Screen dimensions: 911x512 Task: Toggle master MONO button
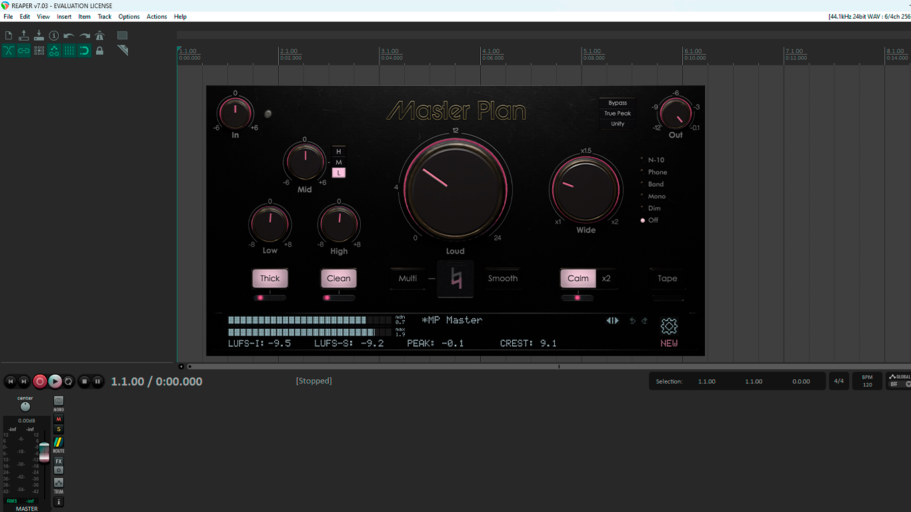[x=59, y=402]
